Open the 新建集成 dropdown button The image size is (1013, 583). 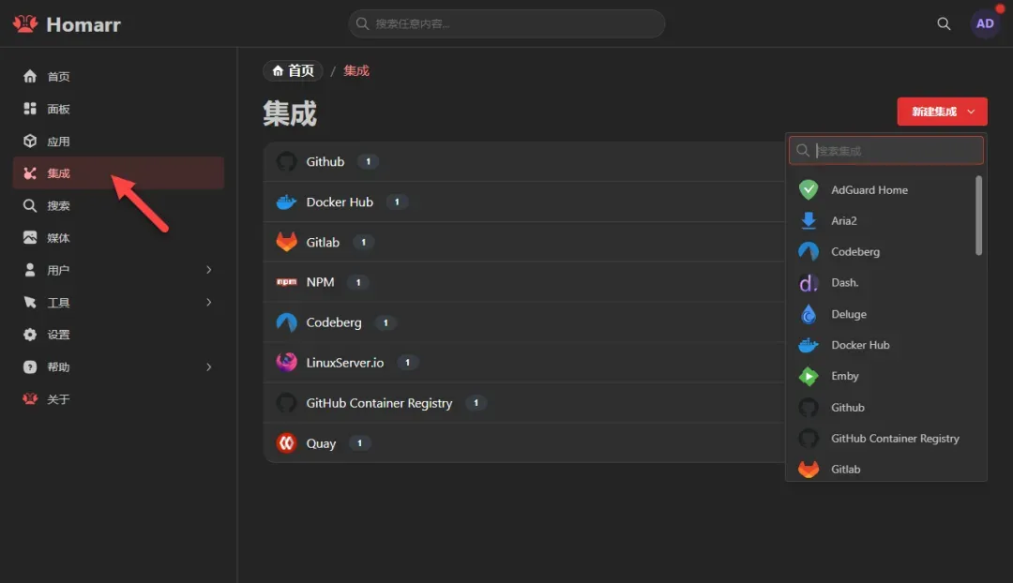[942, 112]
